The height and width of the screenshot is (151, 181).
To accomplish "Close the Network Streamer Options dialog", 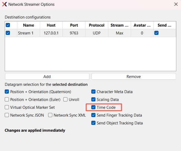I will (176, 4).
